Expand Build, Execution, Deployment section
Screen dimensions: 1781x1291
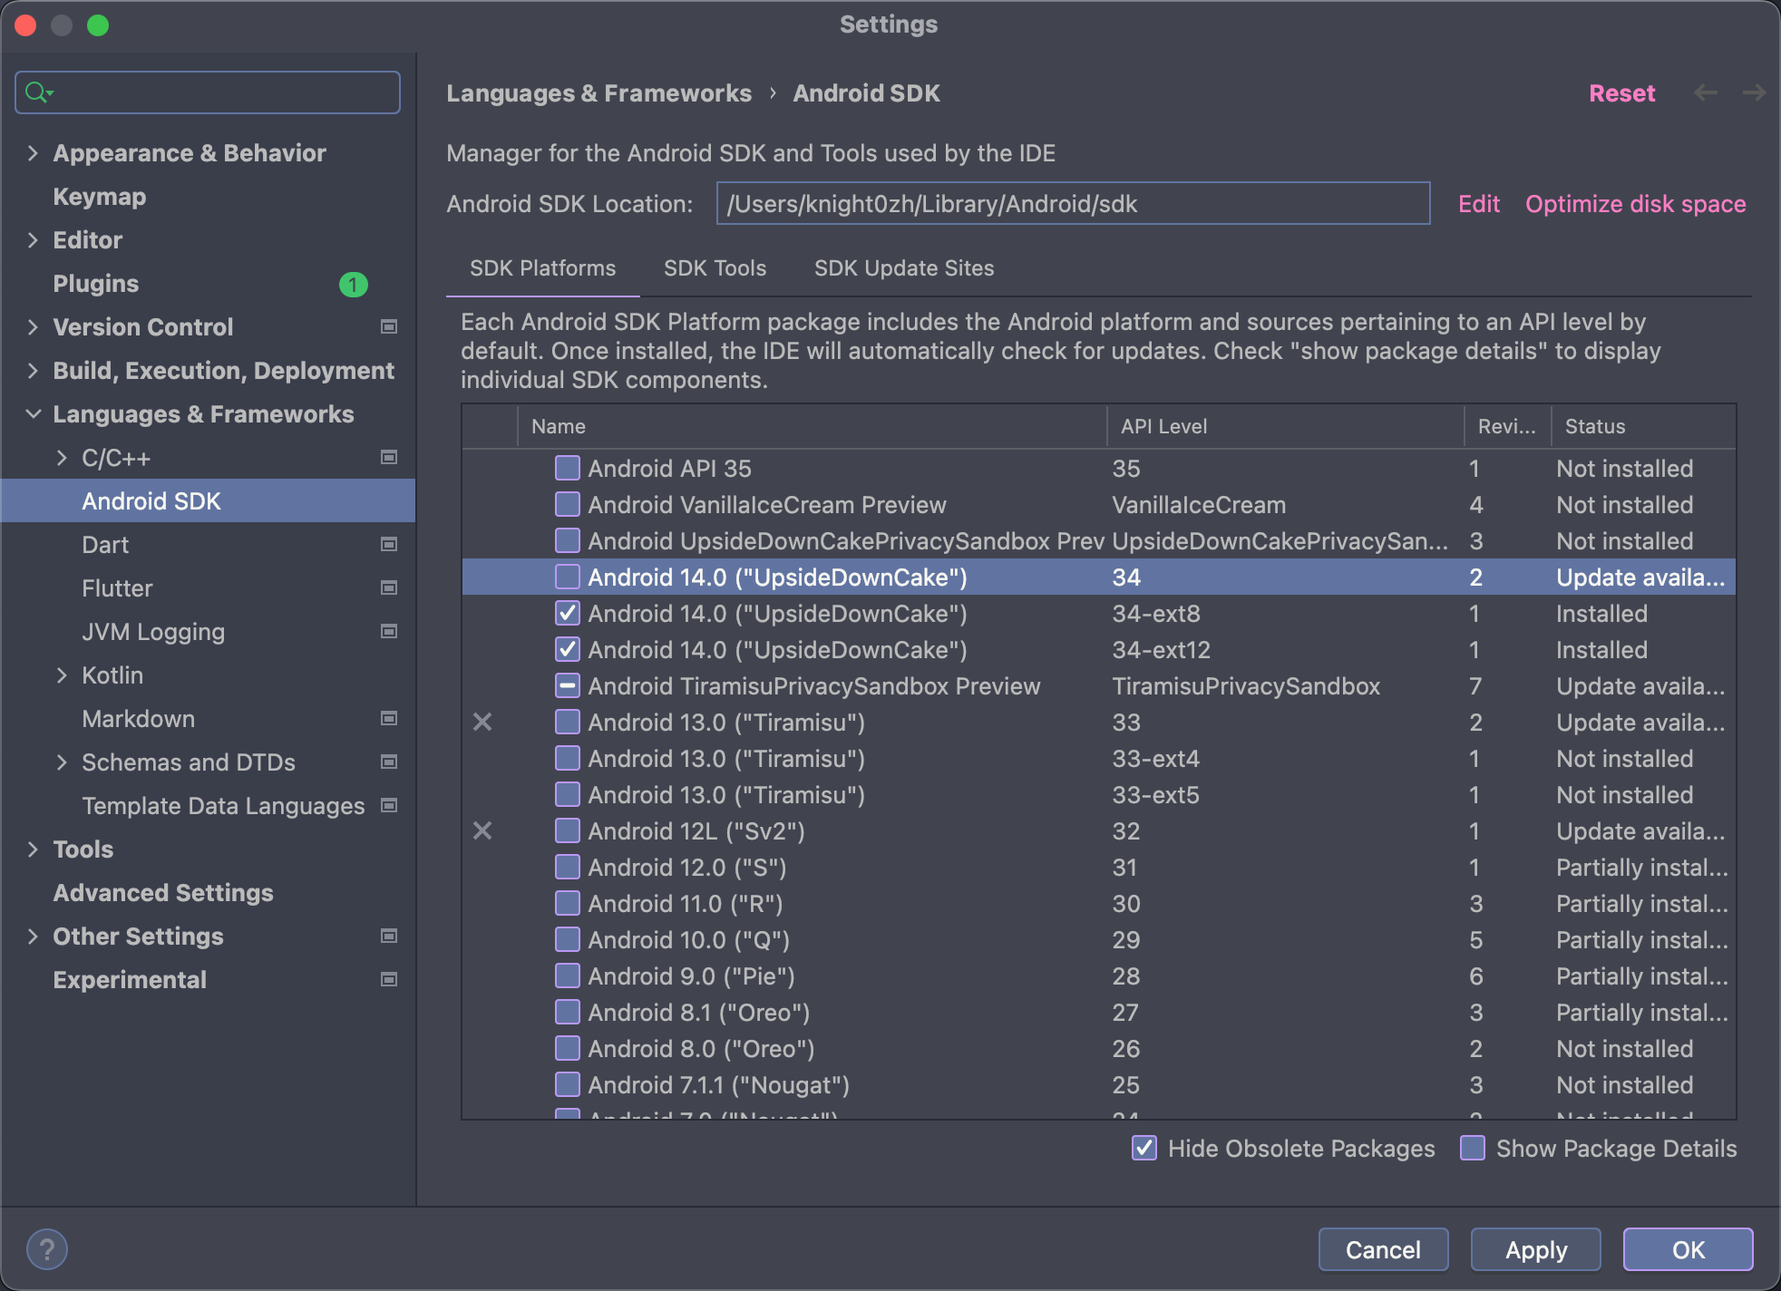click(33, 370)
